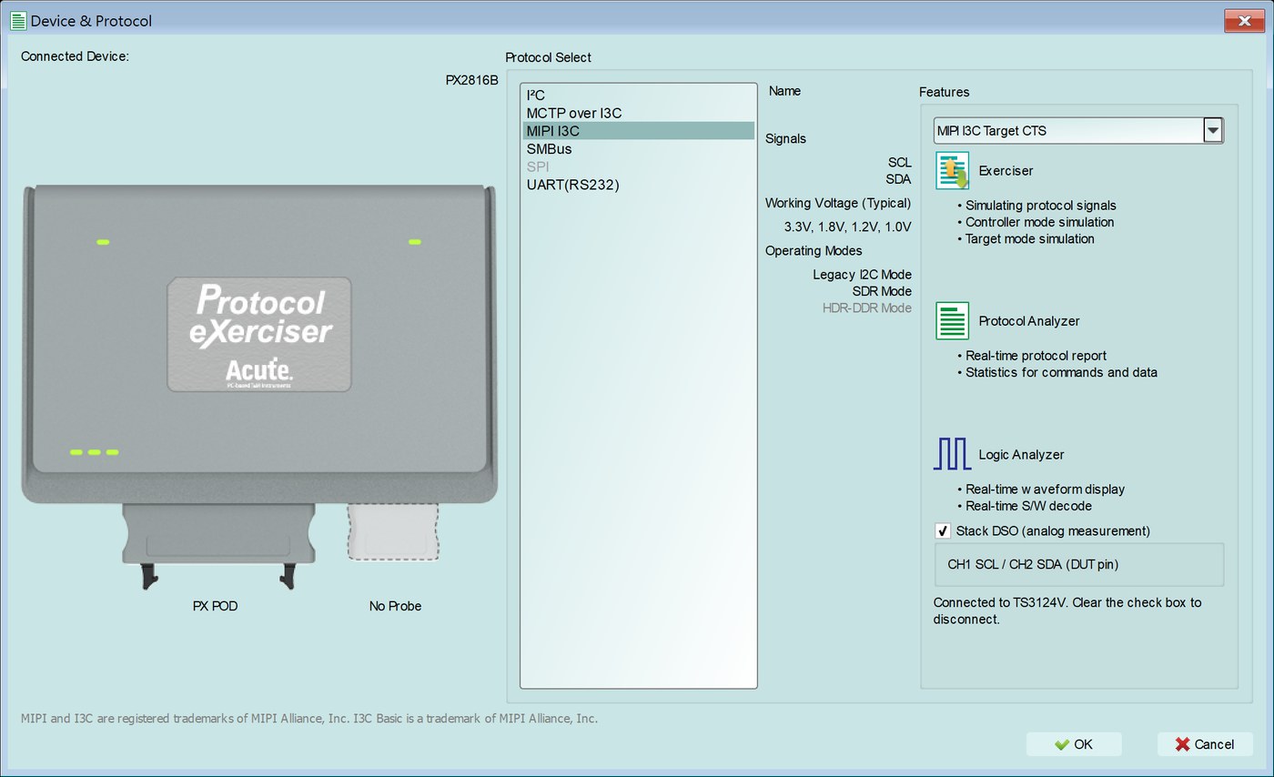Select UART(RS232) protocol

[x=638, y=185]
